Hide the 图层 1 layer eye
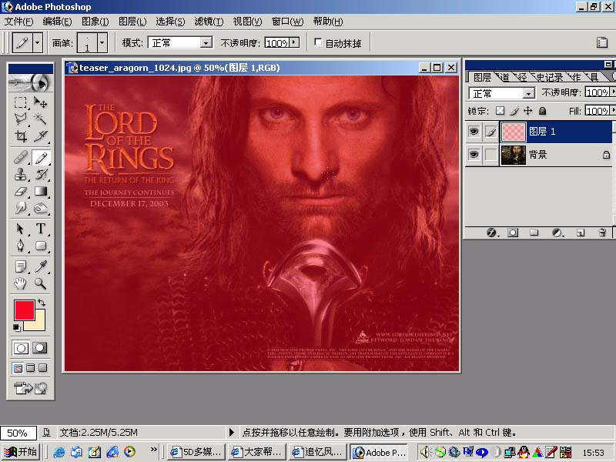The image size is (616, 462). [x=474, y=131]
